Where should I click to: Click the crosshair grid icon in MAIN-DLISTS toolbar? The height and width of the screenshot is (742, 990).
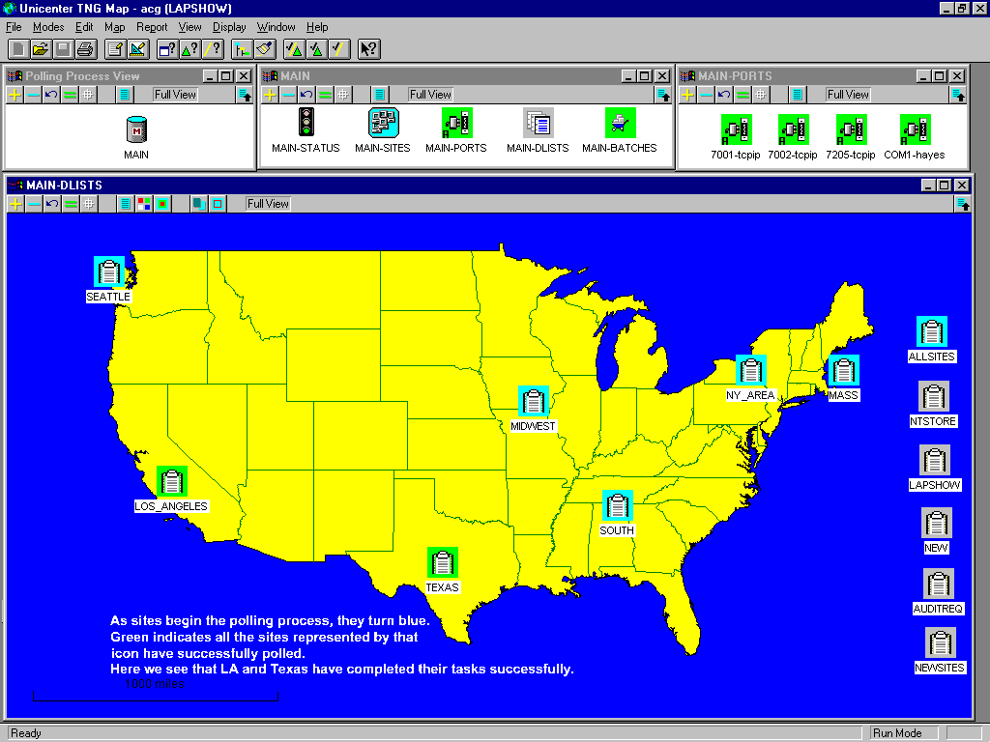[89, 204]
